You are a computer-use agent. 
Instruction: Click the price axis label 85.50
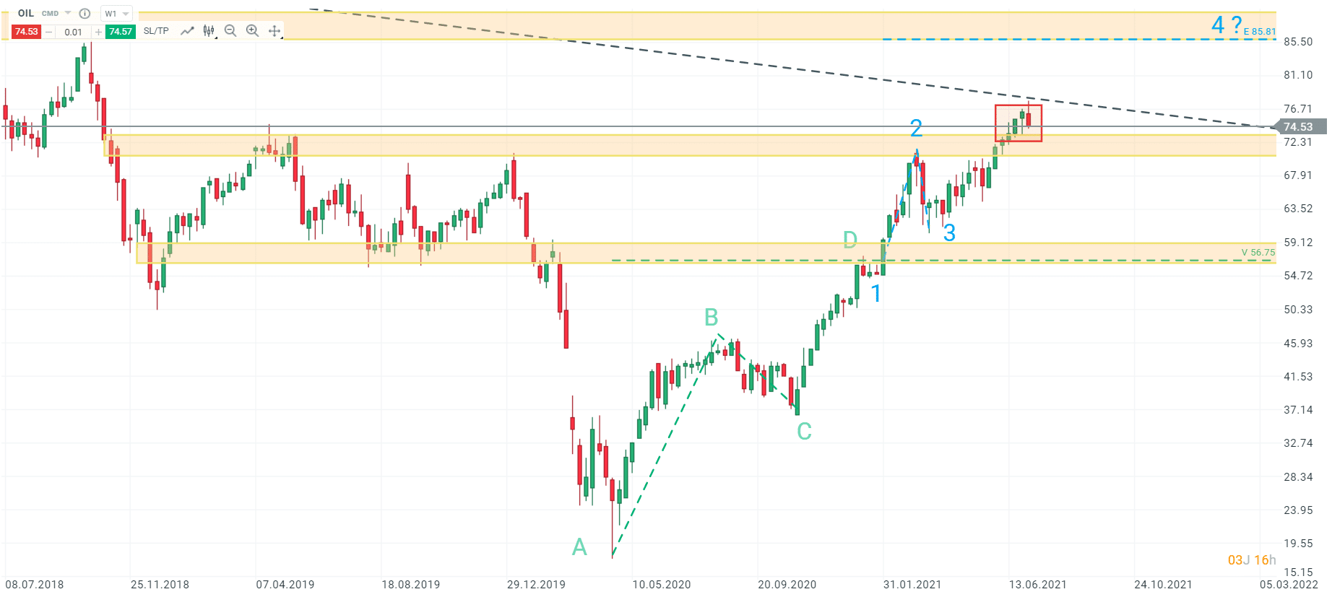(x=1298, y=42)
